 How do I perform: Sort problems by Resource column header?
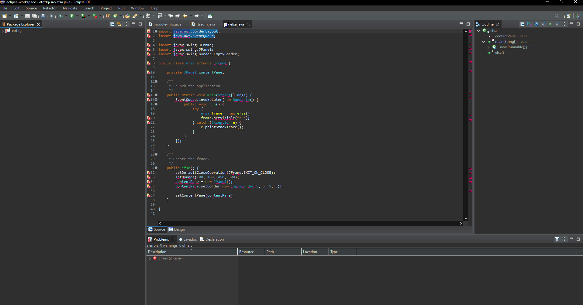click(247, 252)
